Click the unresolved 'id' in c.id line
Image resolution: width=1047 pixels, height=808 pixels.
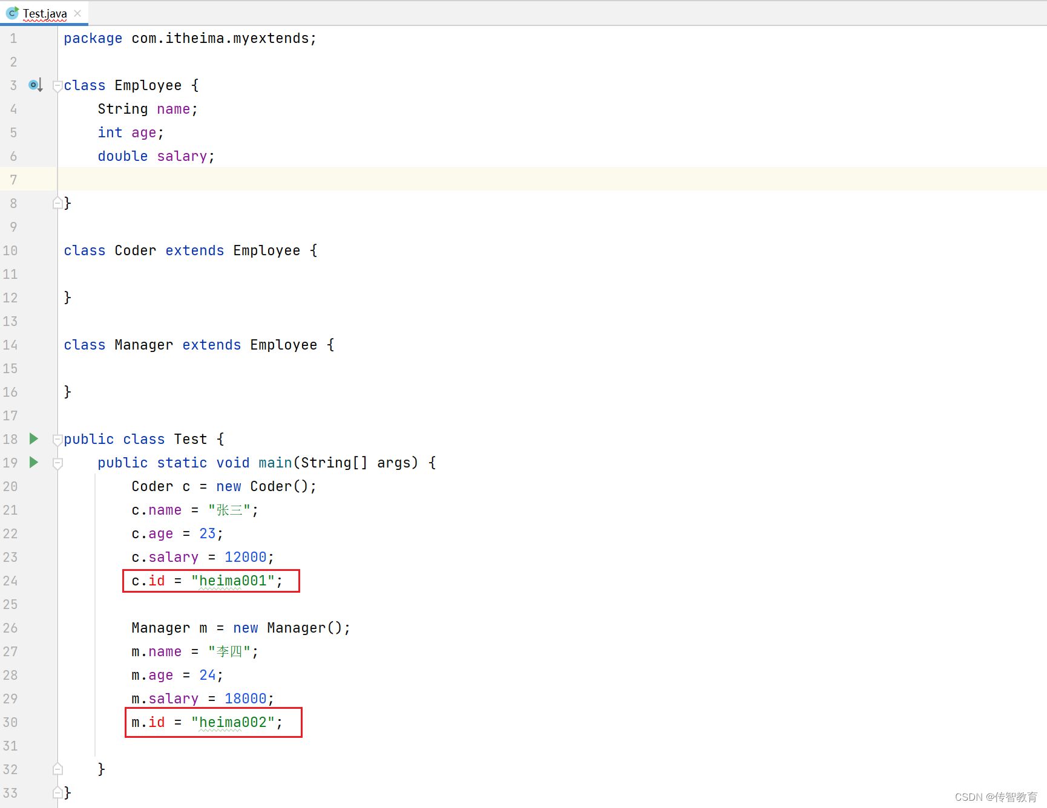coord(157,581)
